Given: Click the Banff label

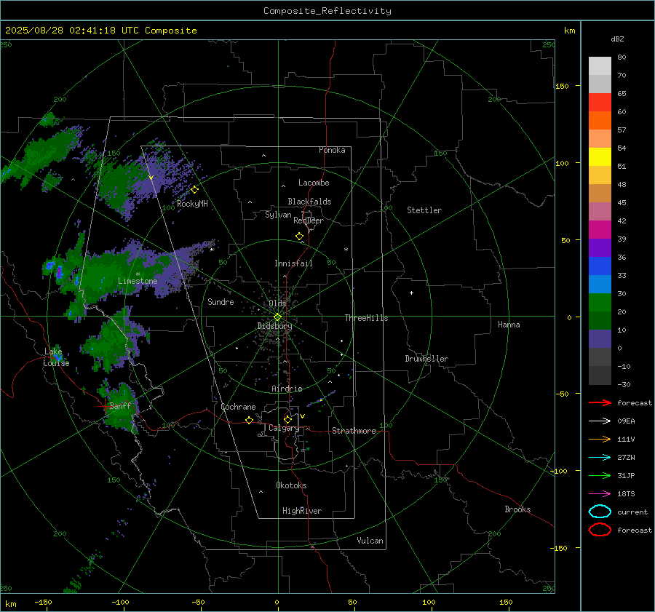Looking at the screenshot, I should [x=120, y=405].
